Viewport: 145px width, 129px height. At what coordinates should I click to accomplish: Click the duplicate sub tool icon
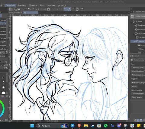(4, 52)
